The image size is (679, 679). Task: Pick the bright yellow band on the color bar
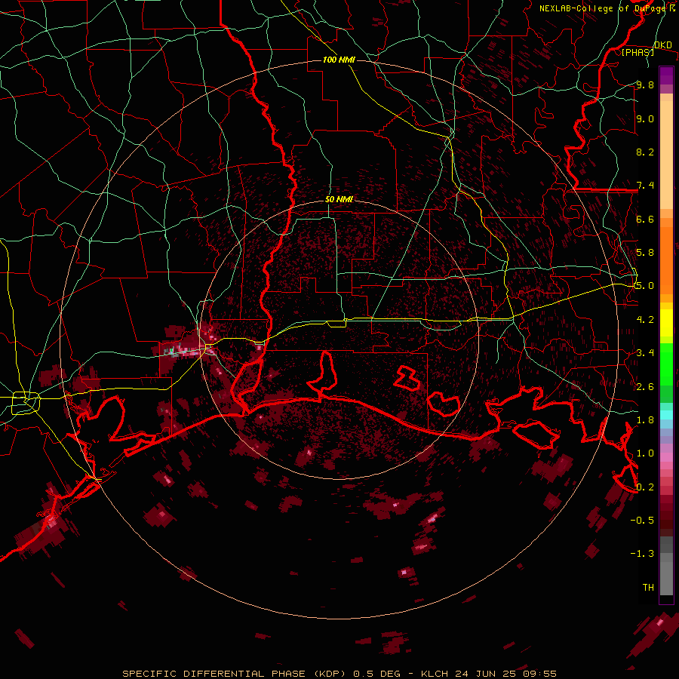click(x=666, y=323)
